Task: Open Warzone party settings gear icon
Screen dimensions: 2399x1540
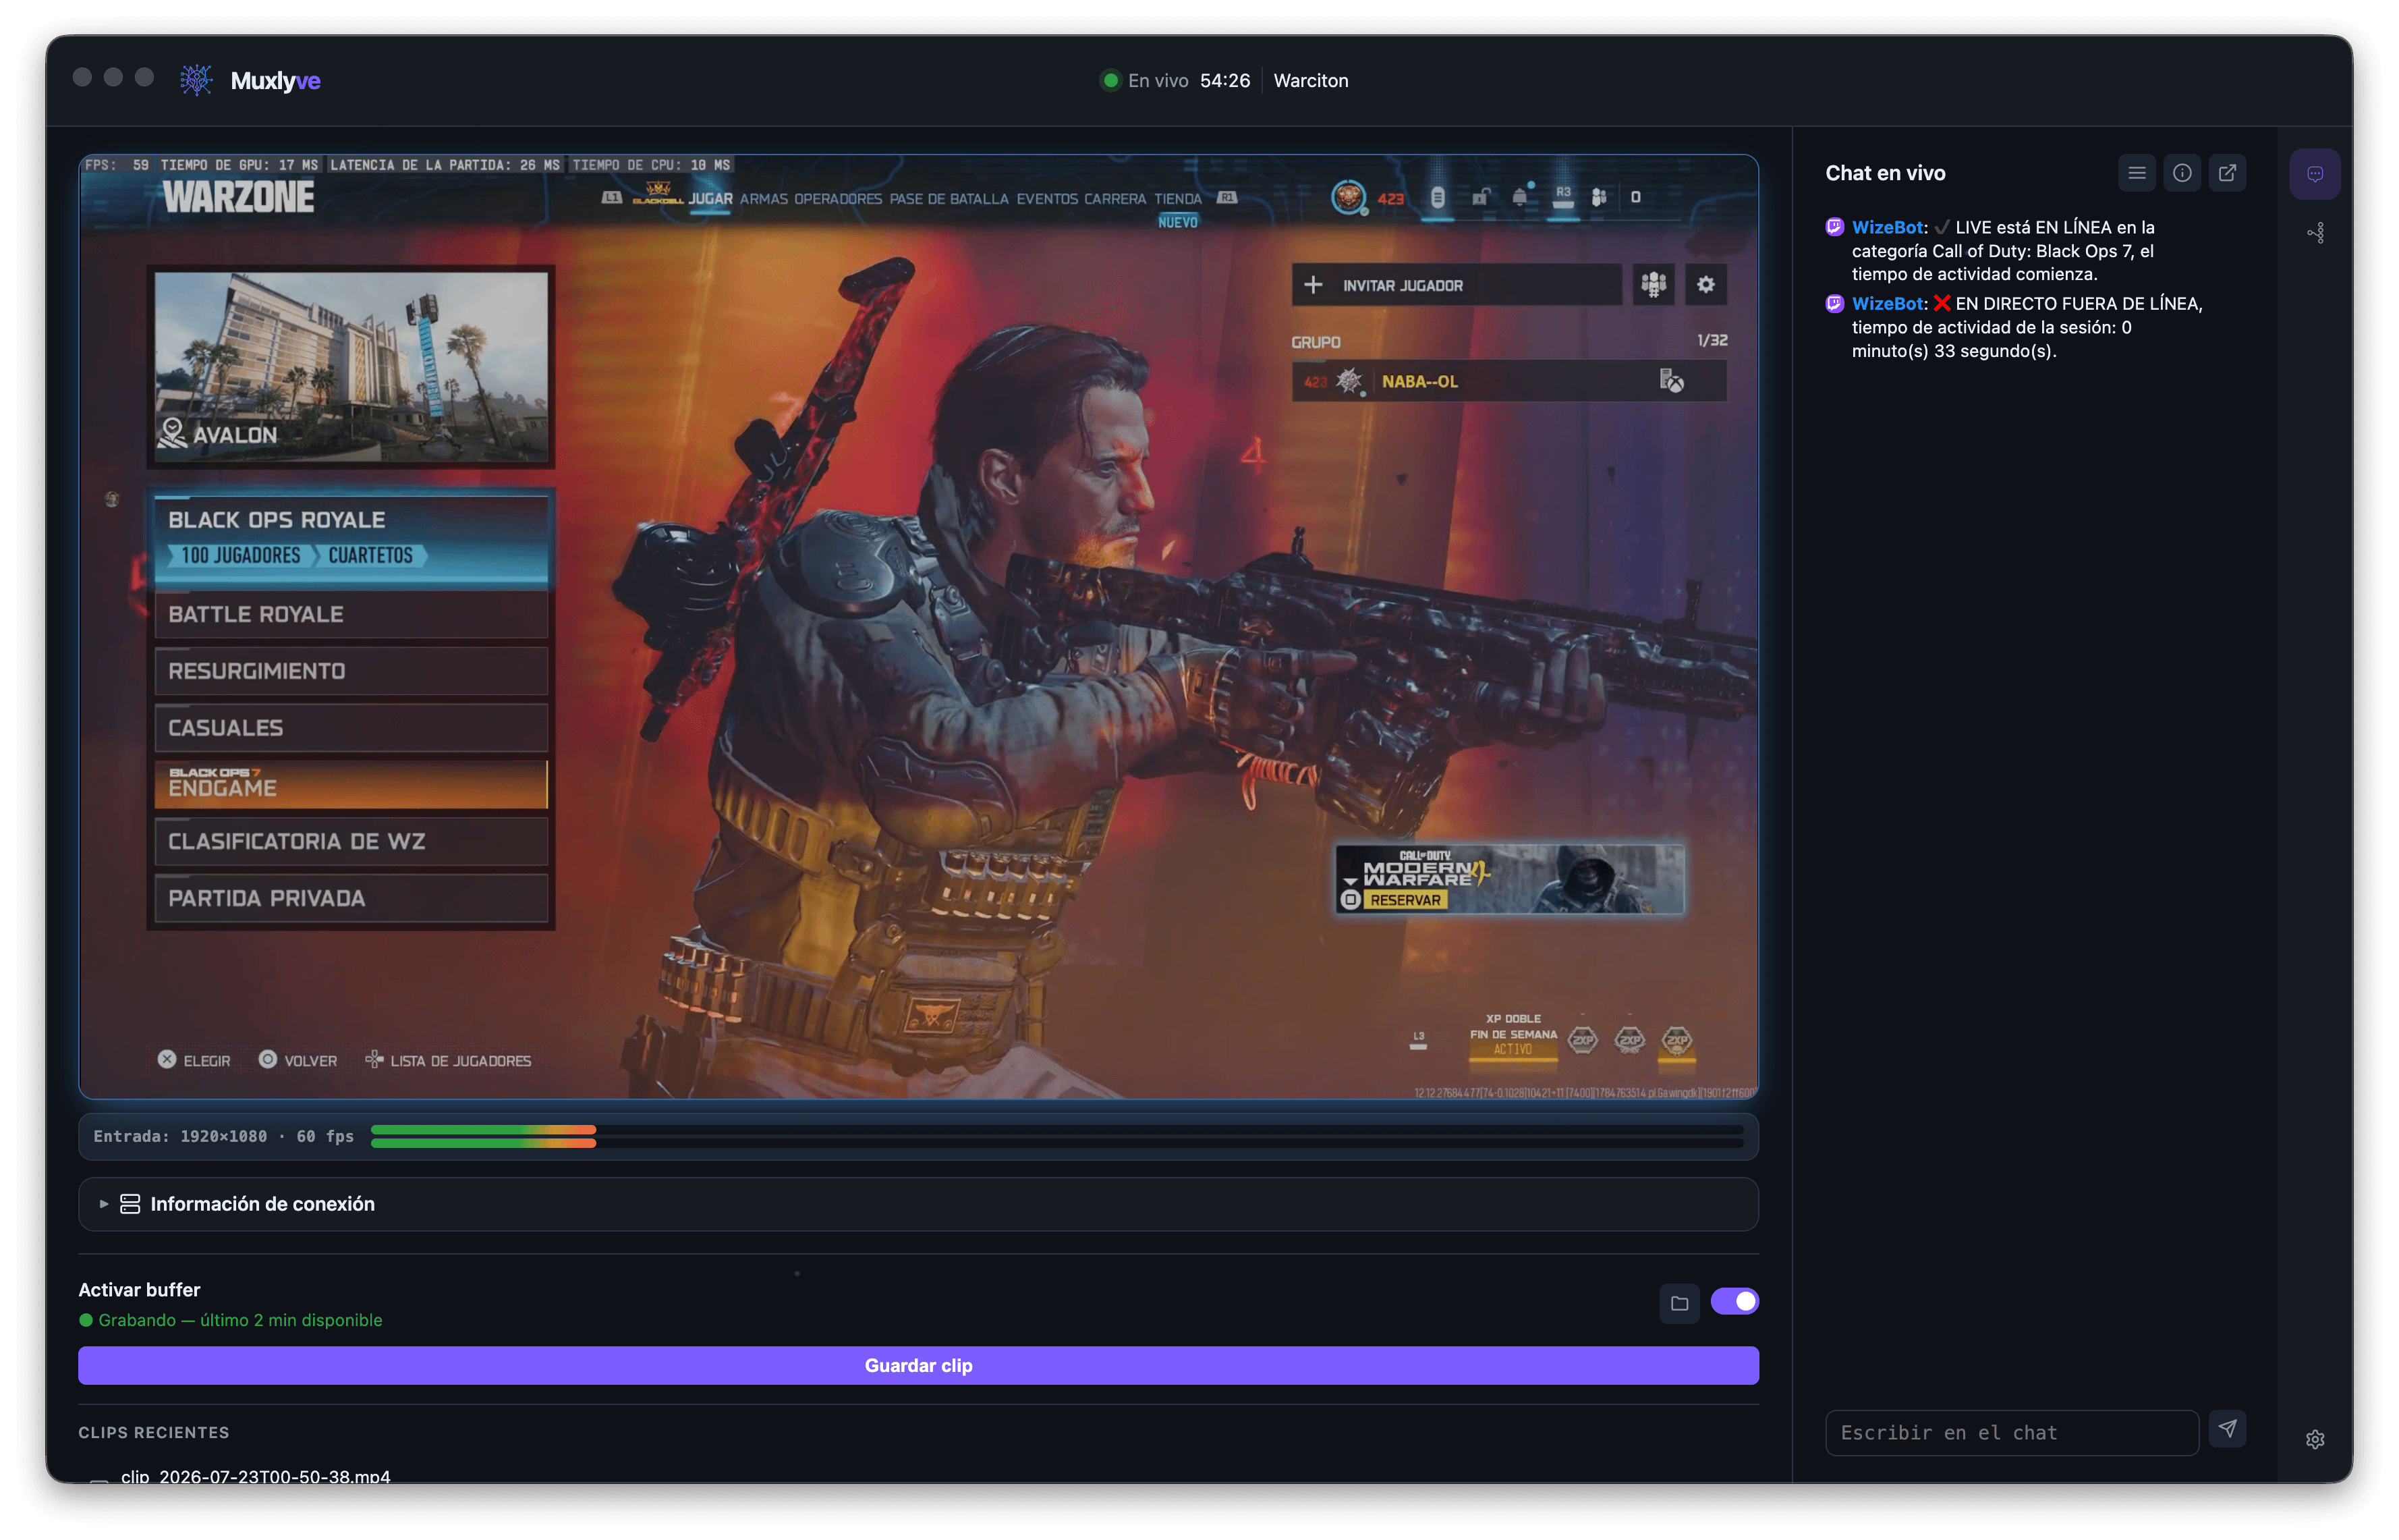Action: pos(1705,285)
